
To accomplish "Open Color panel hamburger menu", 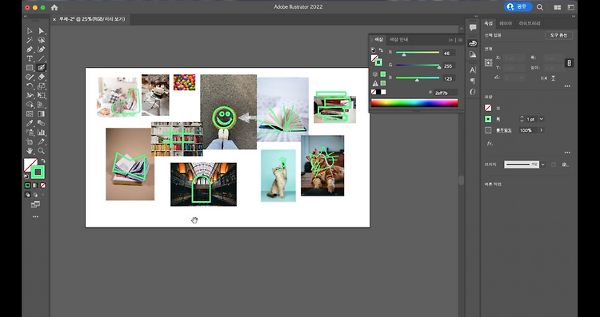I will [x=460, y=40].
